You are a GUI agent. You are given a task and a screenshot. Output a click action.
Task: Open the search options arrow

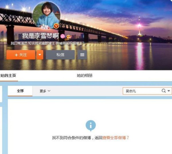point(169,91)
